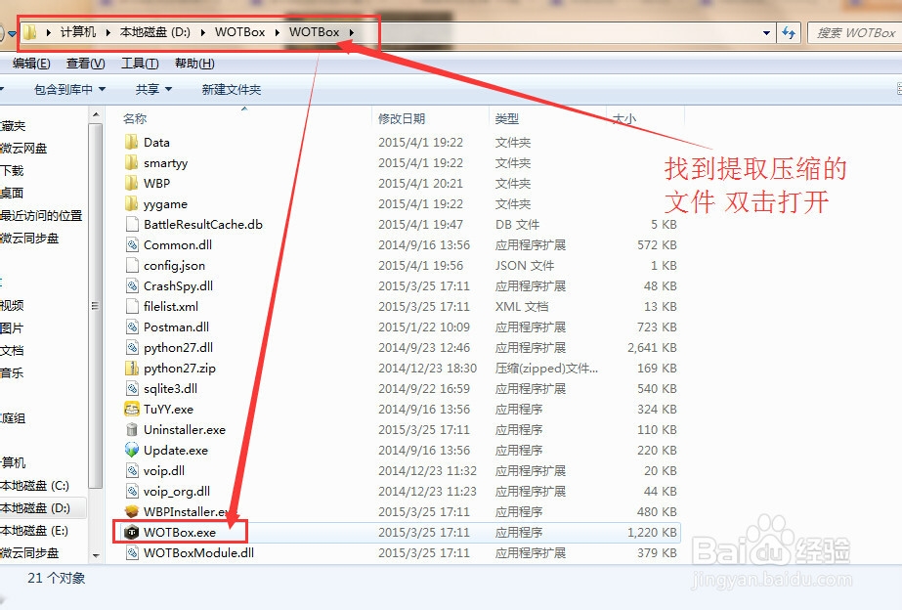
Task: Select Update.exe globe icon
Action: pyautogui.click(x=132, y=450)
